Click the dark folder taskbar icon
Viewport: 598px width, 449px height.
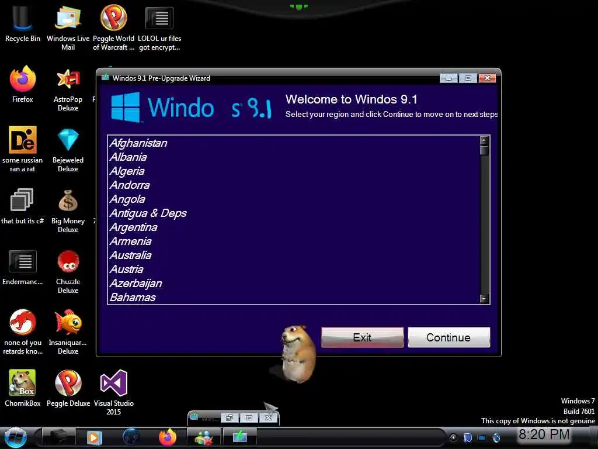click(58, 437)
